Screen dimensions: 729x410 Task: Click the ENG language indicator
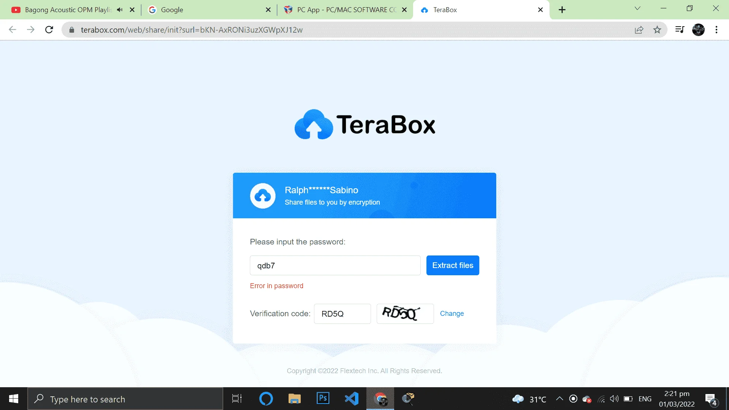pyautogui.click(x=645, y=399)
